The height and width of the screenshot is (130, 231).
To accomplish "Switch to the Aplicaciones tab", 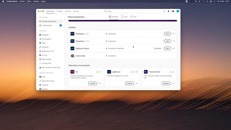I will [x=51, y=11].
